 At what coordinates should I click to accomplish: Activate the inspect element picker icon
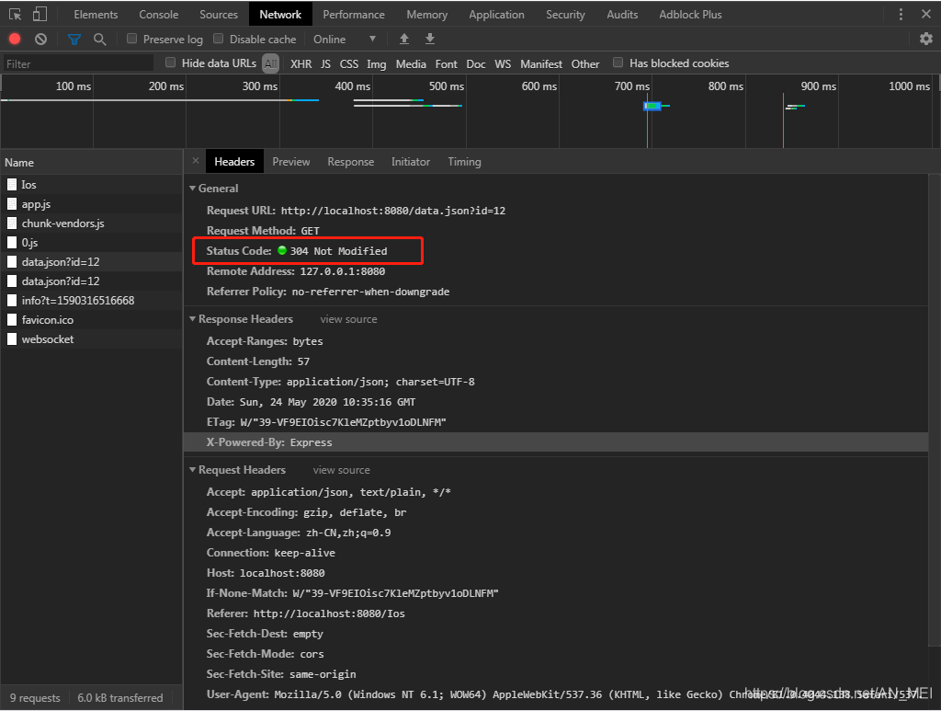[16, 14]
